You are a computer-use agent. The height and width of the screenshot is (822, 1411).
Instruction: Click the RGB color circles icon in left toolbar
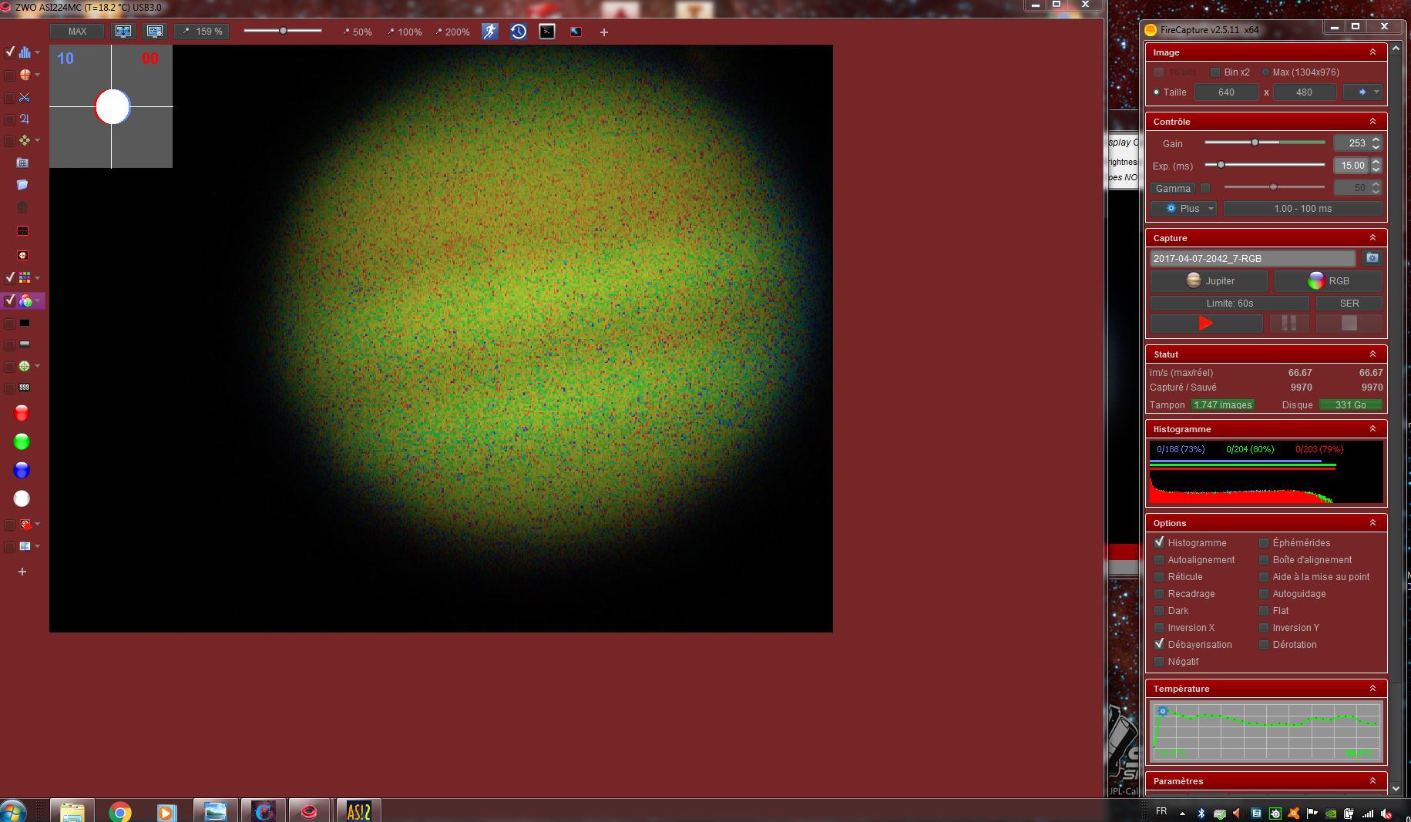pyautogui.click(x=25, y=300)
